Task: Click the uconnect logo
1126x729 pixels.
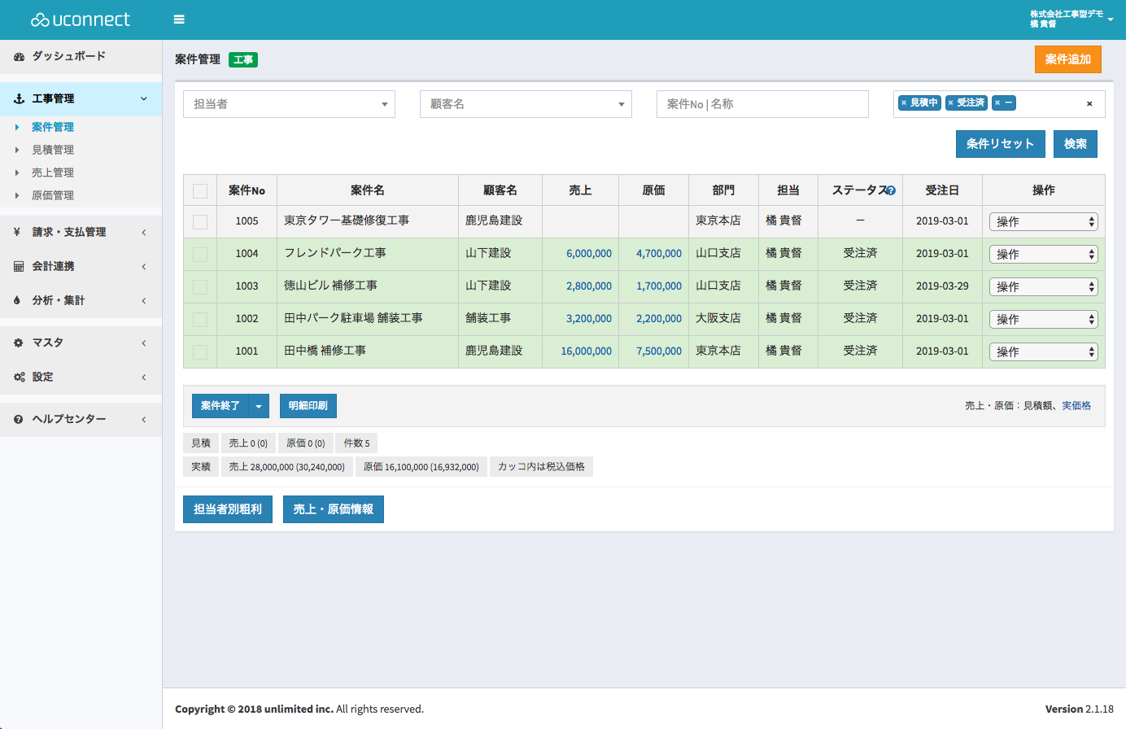Action: pyautogui.click(x=81, y=20)
